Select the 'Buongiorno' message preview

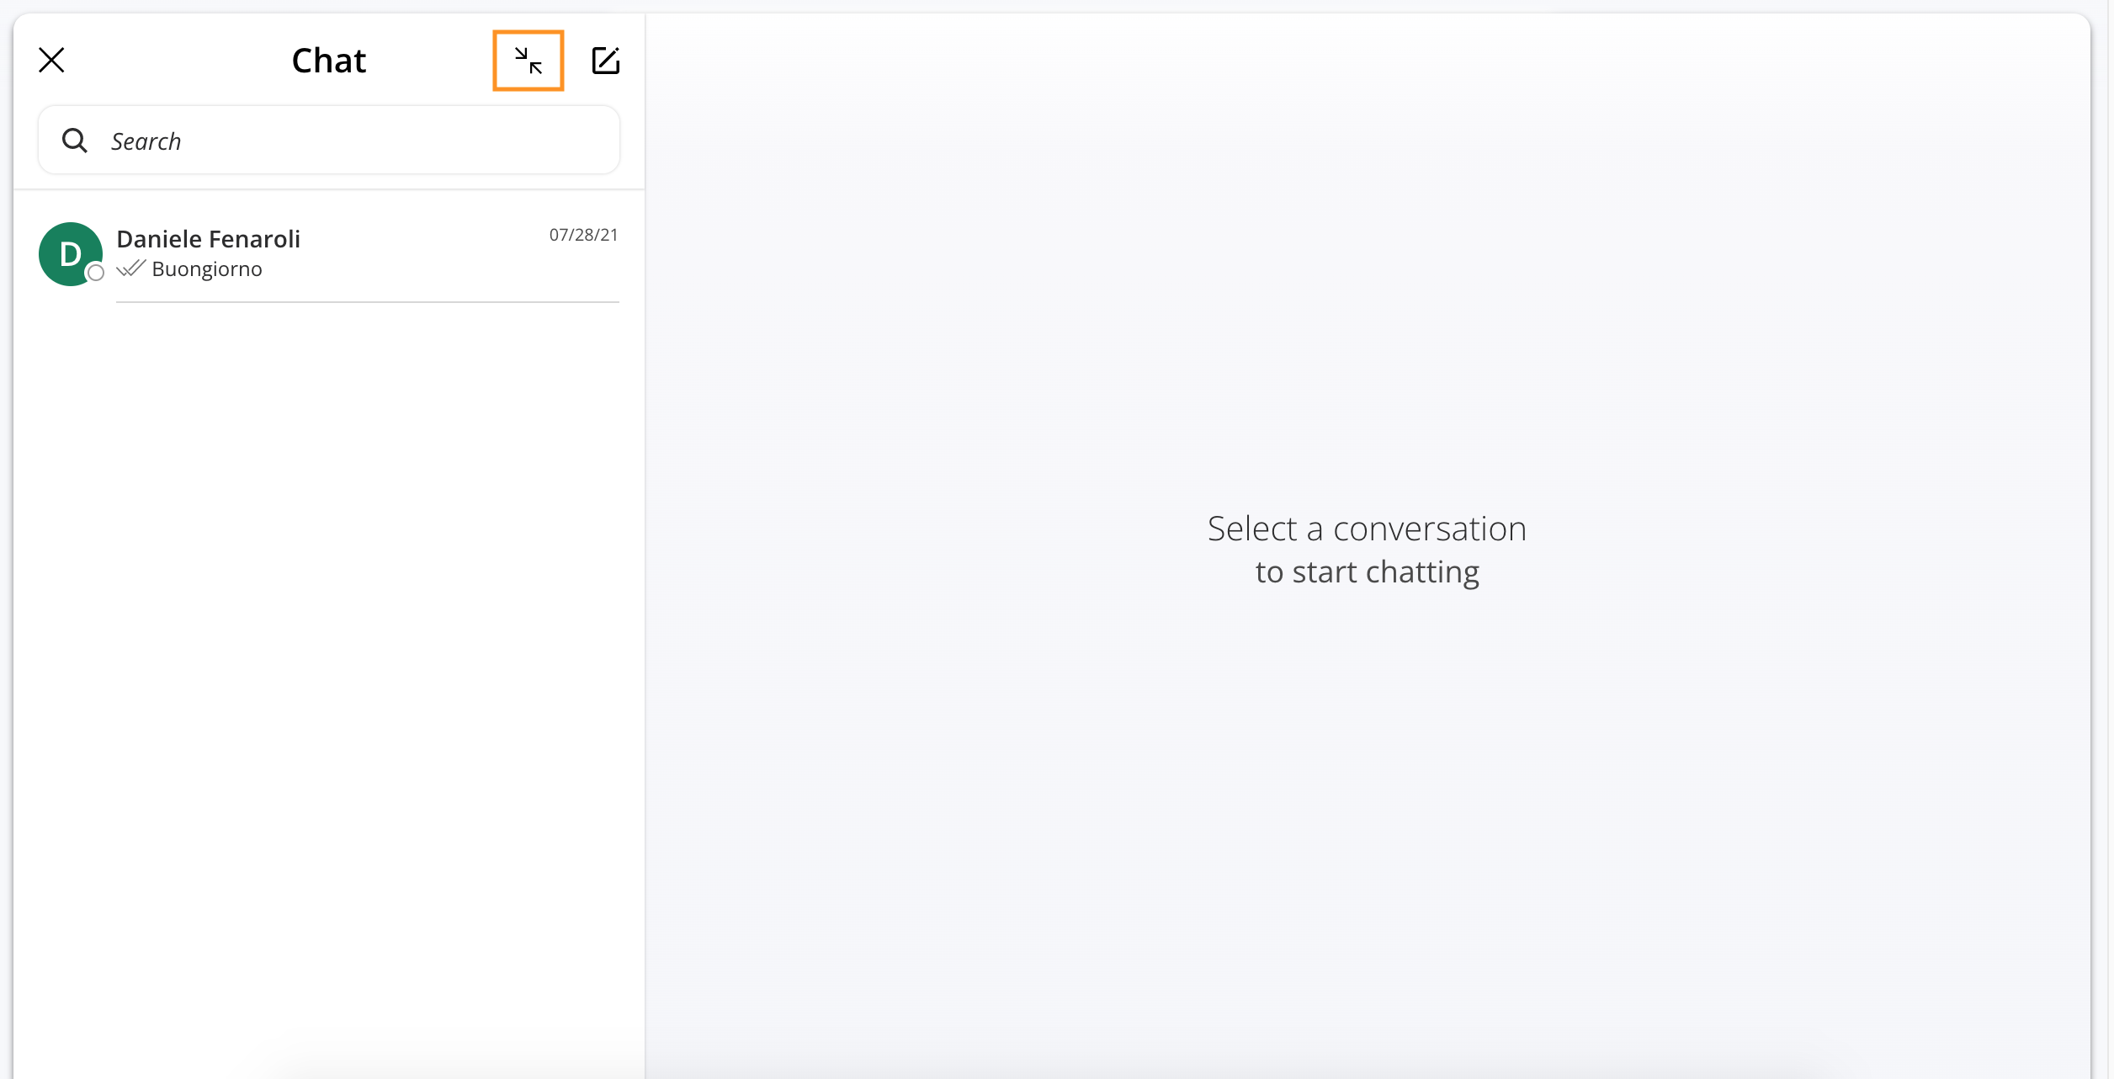(x=207, y=269)
